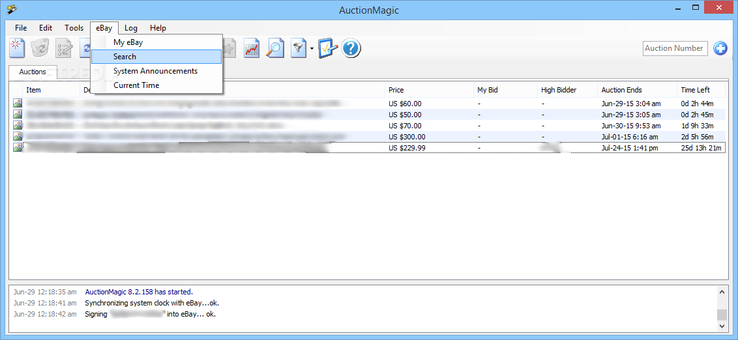Image resolution: width=738 pixels, height=340 pixels.
Task: Select the US $300.00 price cell
Action: tap(407, 137)
